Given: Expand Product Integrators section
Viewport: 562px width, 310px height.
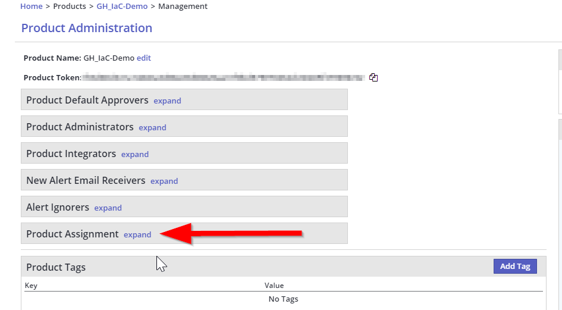Looking at the screenshot, I should pos(135,155).
